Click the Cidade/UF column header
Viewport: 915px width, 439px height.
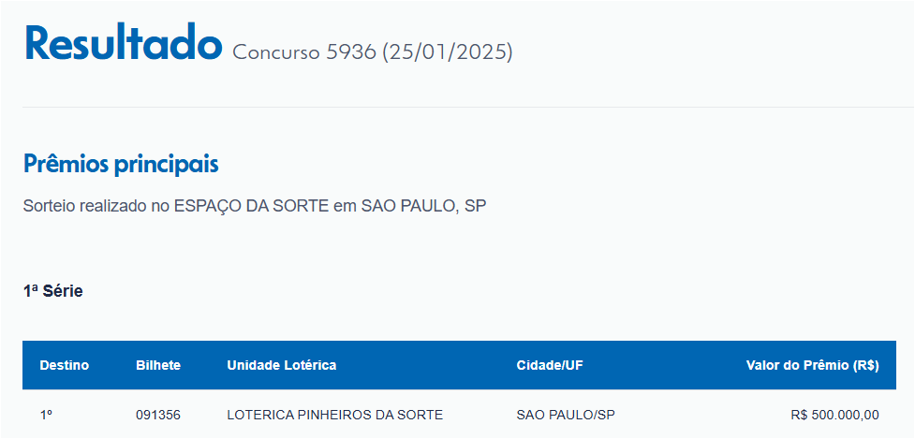click(x=550, y=366)
